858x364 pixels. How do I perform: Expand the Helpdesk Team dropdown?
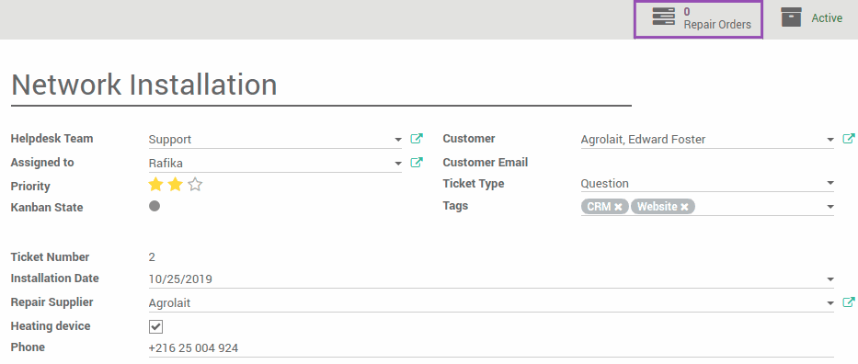pos(398,140)
